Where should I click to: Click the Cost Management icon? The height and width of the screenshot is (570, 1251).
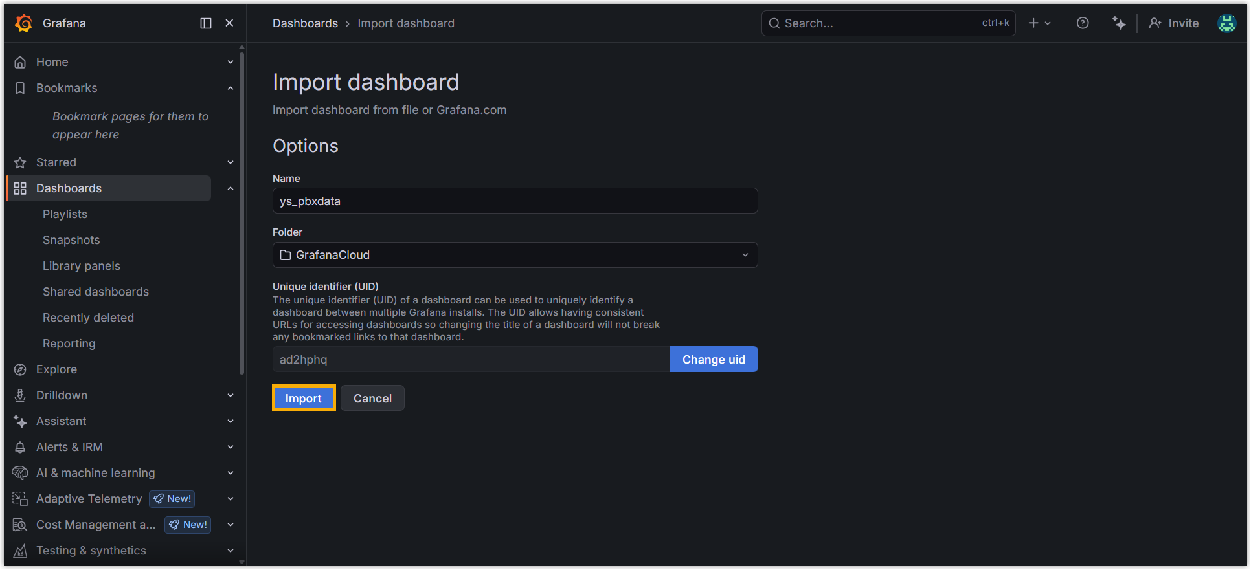coord(20,525)
